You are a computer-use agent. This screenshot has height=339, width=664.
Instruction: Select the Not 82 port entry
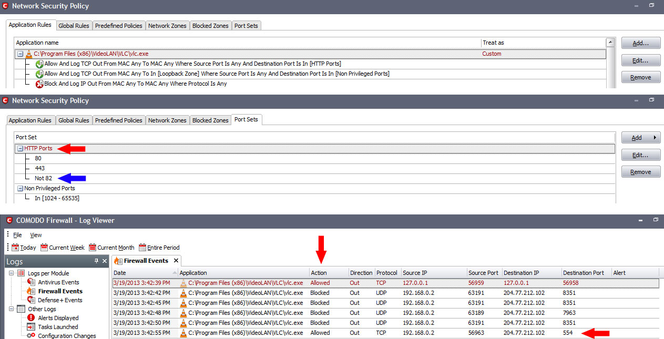[x=44, y=178]
